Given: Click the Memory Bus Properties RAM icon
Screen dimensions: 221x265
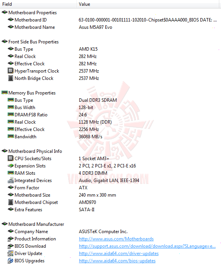Looking at the screenshot, I should [5, 93].
